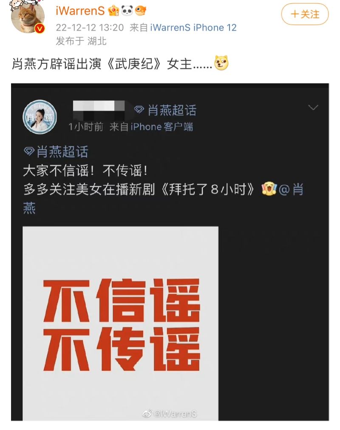The height and width of the screenshot is (430, 340).
Task: Tap the crown membership badge icon
Action: click(113, 11)
